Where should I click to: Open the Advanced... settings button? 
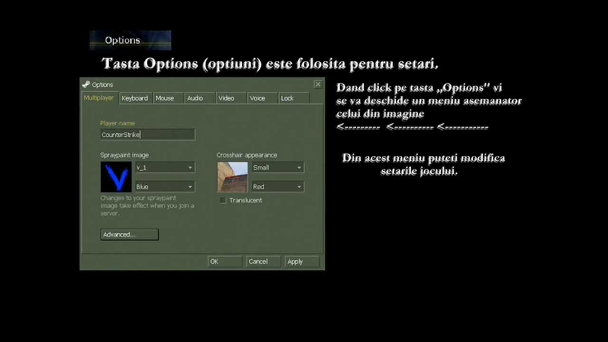[x=129, y=234]
